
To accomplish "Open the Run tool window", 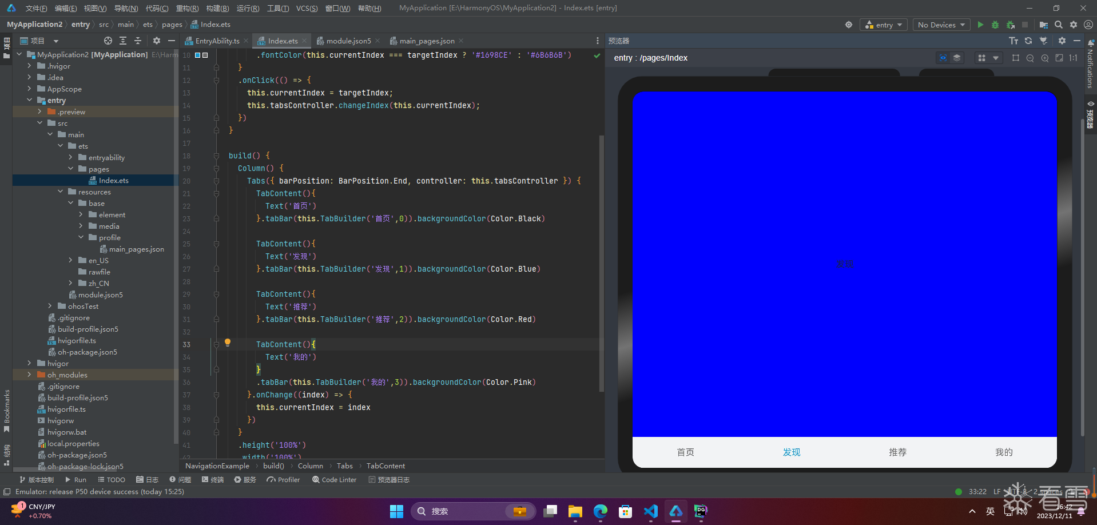I will pyautogui.click(x=75, y=480).
